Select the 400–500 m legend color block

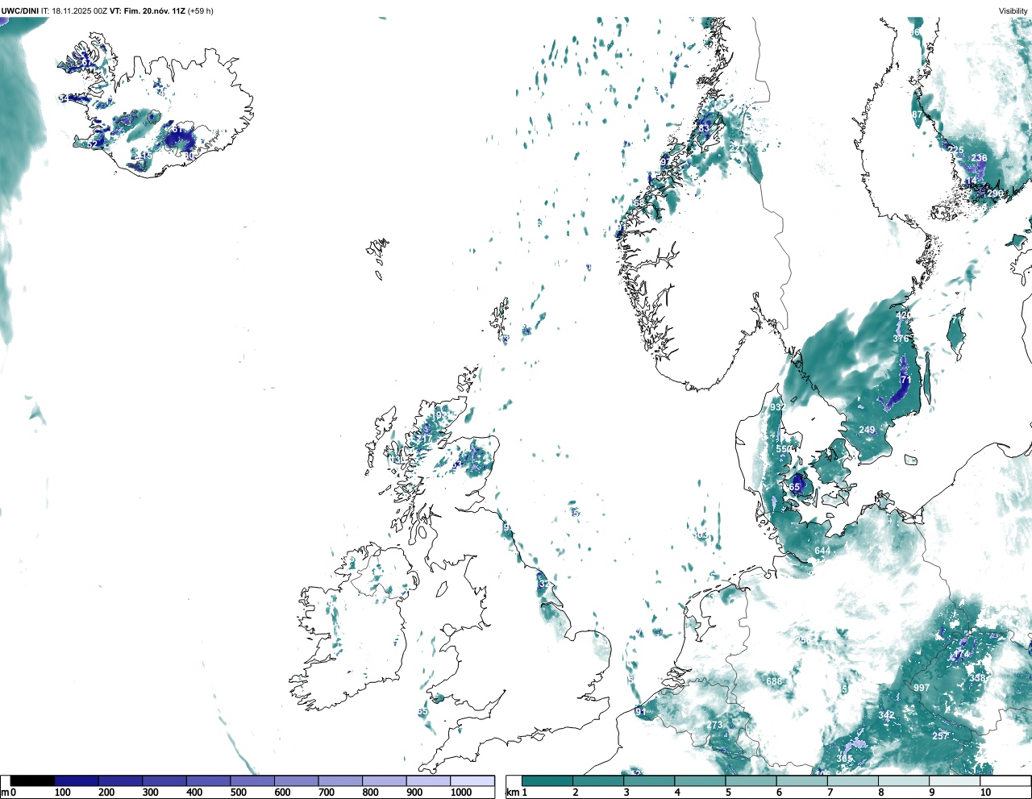pos(209,780)
